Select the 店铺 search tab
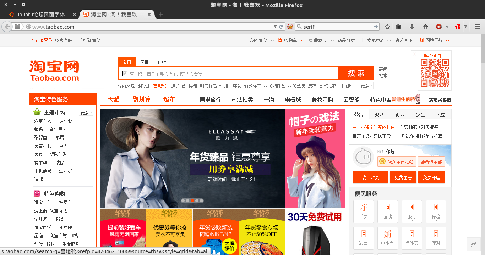485x255 pixels. click(x=162, y=62)
